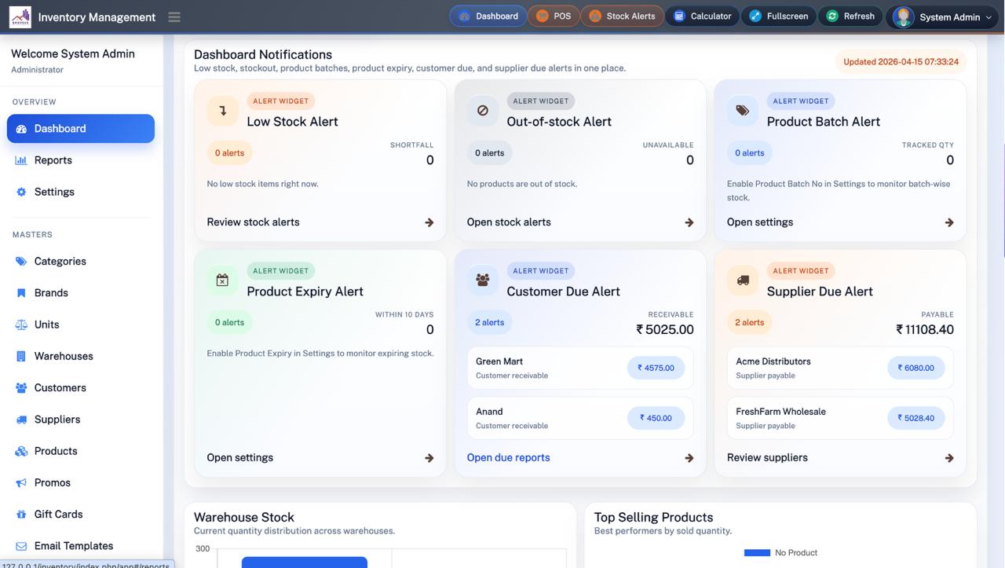
Task: Click the Inventory Management logo
Action: click(20, 16)
